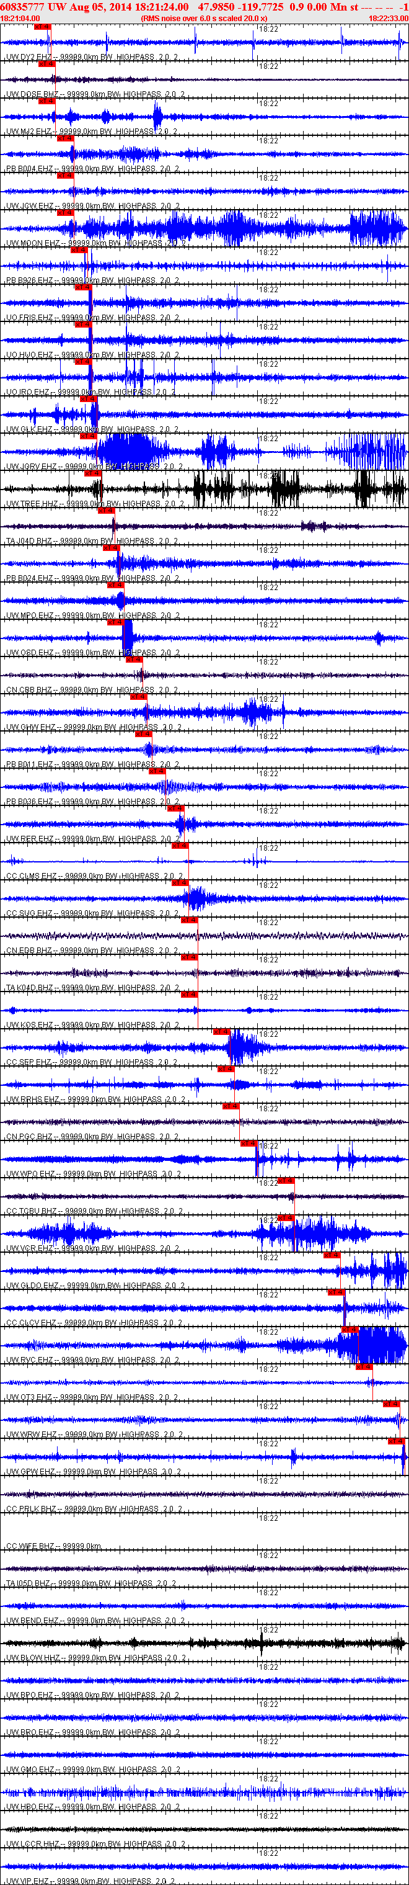This screenshot has height=1885, width=409.
Task: Click the start time 18:21:04.00 label
Action: pyautogui.click(x=20, y=18)
